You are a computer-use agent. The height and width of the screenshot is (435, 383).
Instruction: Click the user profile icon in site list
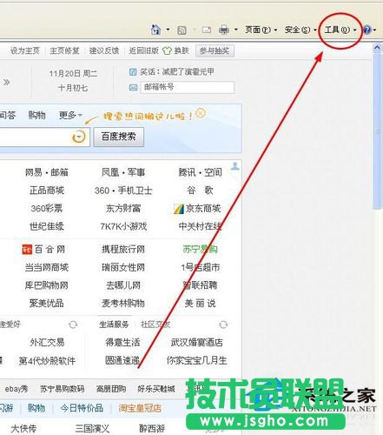(x=234, y=166)
